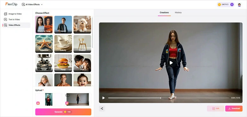Screen dimensions: 247x117
Task: Switch to the Creations tab
Action: pyautogui.click(x=164, y=13)
